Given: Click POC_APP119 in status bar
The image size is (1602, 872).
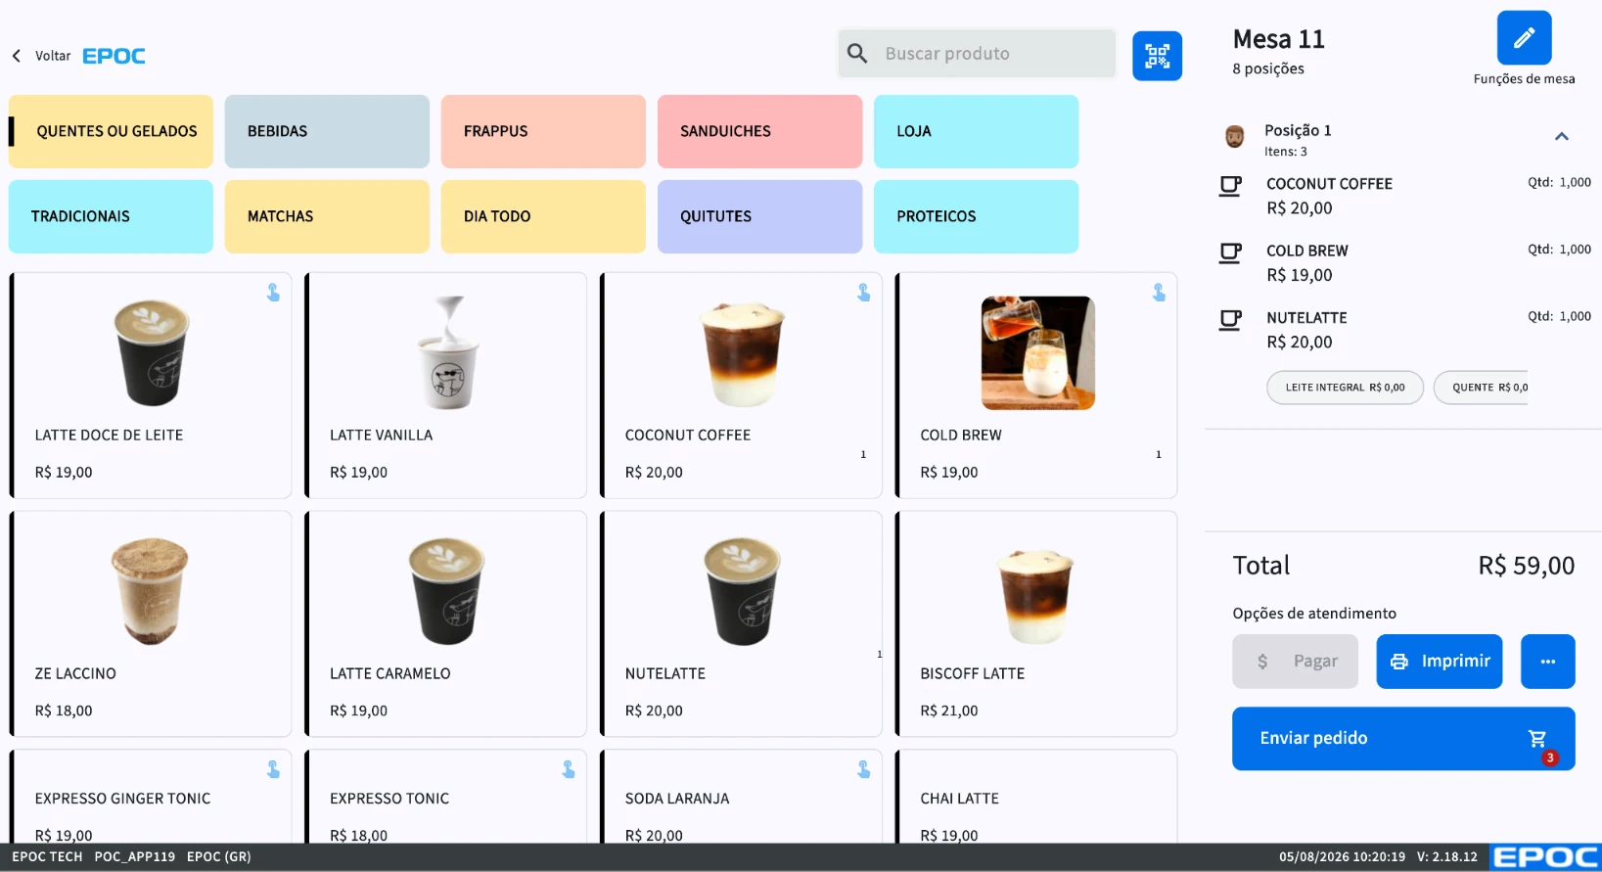Looking at the screenshot, I should 134,857.
